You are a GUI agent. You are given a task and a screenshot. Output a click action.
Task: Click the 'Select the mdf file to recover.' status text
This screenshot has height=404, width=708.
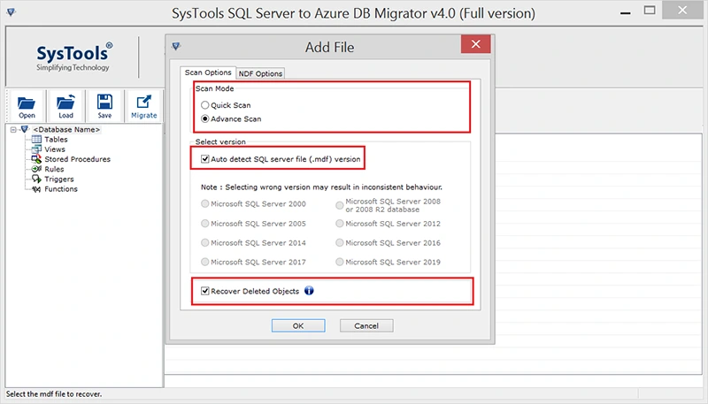click(54, 393)
